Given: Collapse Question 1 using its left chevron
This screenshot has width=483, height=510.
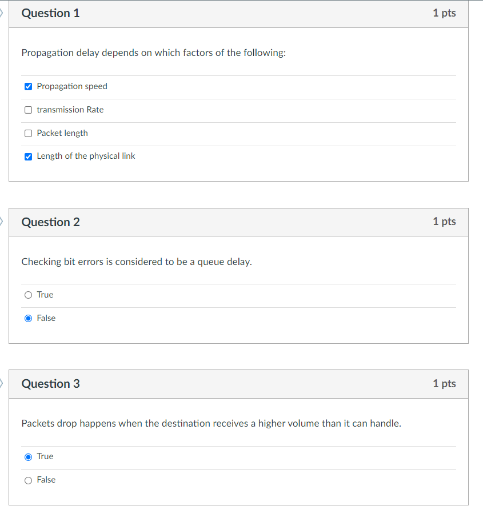Looking at the screenshot, I should (x=2, y=13).
